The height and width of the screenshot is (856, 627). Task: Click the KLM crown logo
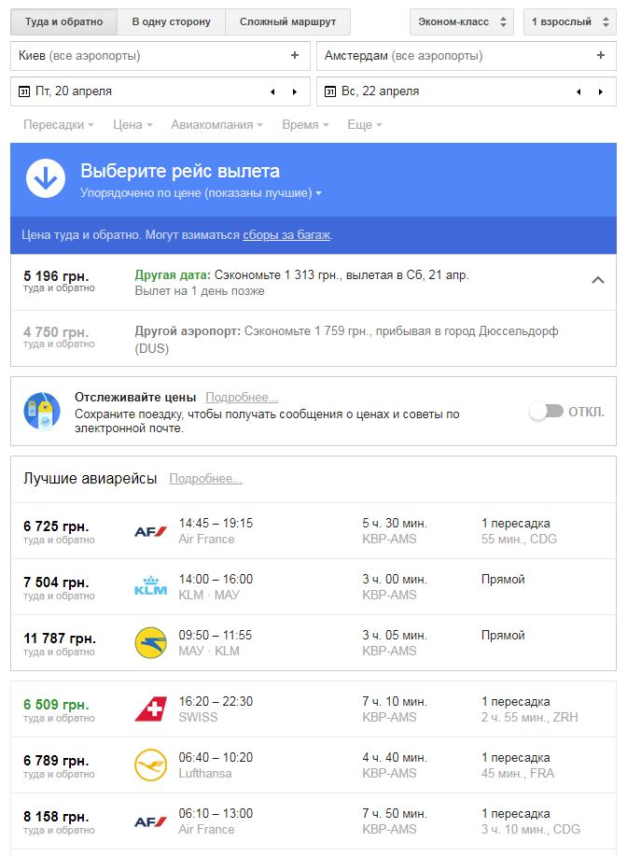[150, 587]
